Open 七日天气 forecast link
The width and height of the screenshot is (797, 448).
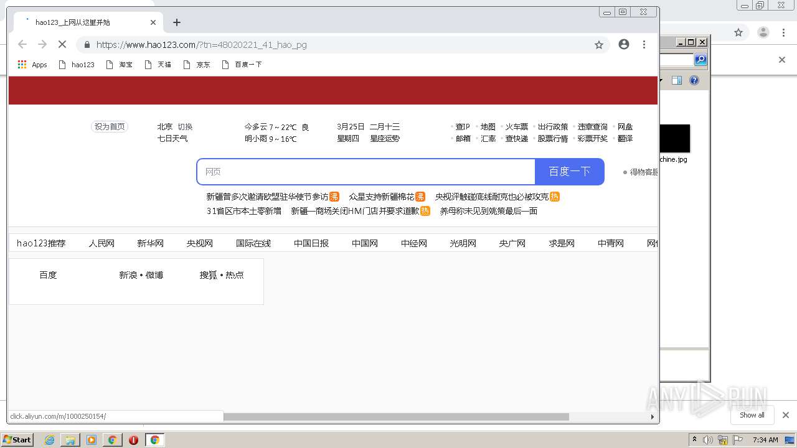click(x=172, y=139)
